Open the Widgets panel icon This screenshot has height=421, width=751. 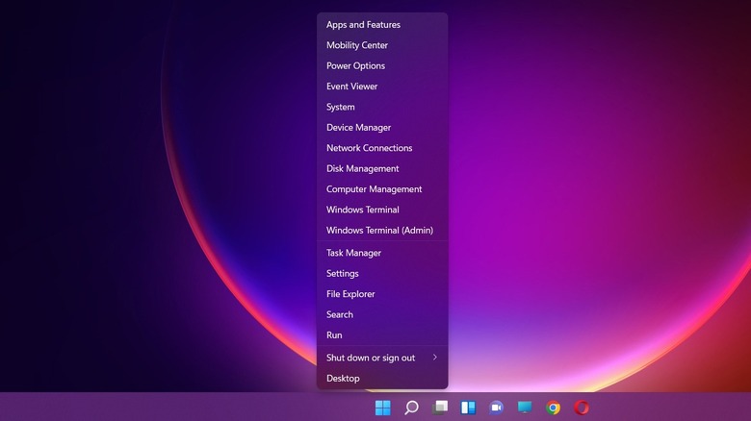click(x=468, y=408)
